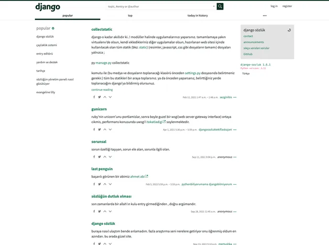Viewport: 329px width, 245px height.
Task: Open django sözlük entry title in feed
Action: click(x=103, y=223)
